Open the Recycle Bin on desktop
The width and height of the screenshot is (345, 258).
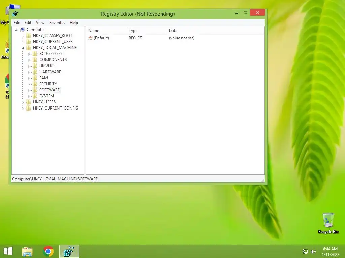point(328,223)
